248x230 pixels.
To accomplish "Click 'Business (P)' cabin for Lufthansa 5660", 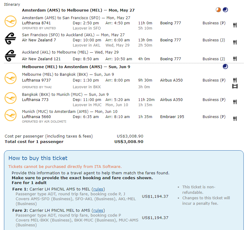I will [214, 117].
